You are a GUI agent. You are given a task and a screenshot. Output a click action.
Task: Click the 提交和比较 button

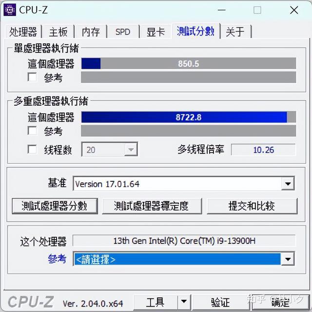pos(252,206)
